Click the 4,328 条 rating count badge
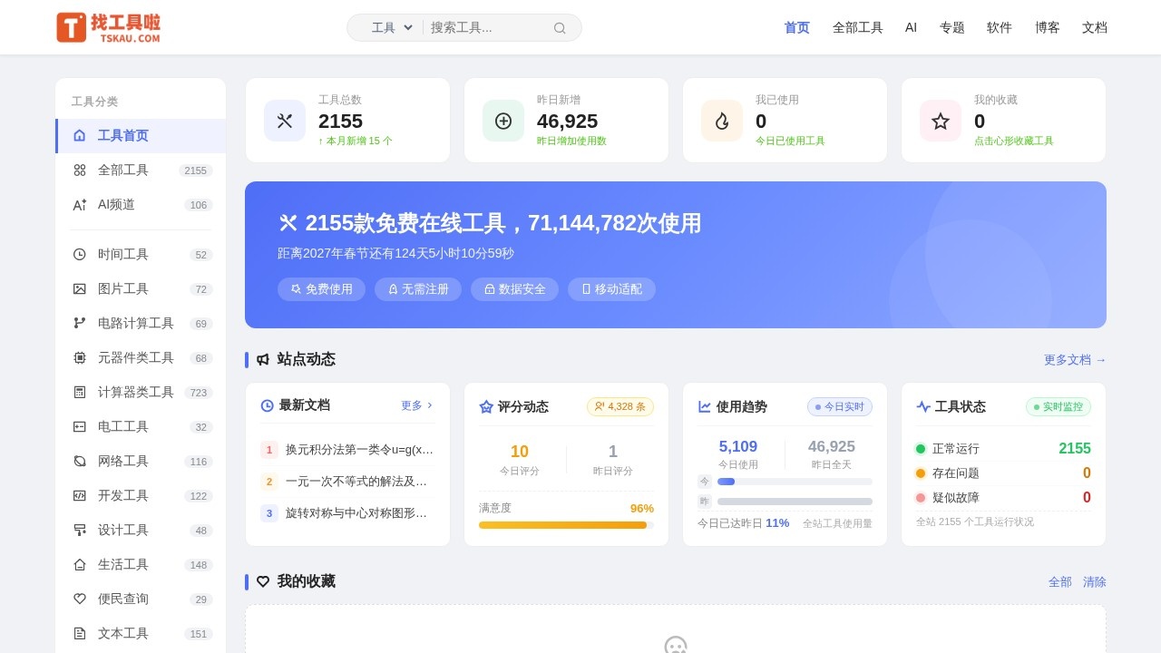Viewport: 1161px width, 653px height. pyautogui.click(x=620, y=407)
